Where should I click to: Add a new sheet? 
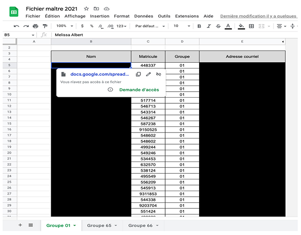pyautogui.click(x=20, y=225)
